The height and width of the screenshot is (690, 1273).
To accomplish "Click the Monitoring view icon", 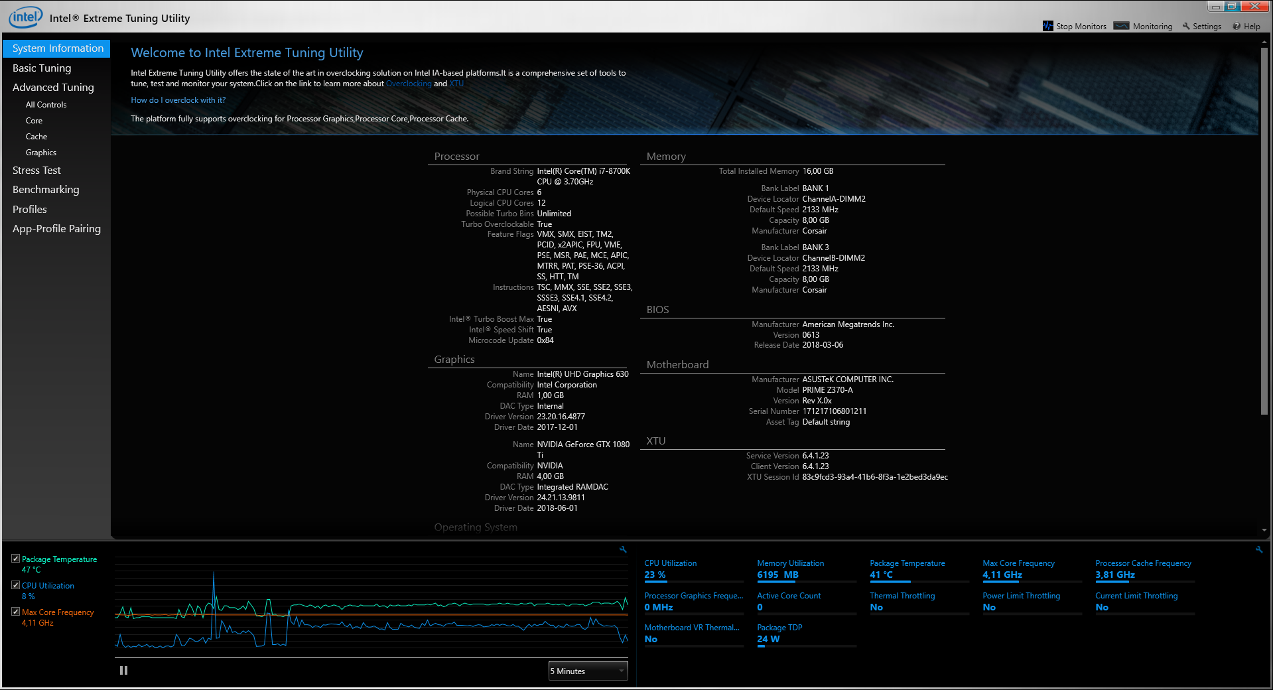I will coord(1121,26).
